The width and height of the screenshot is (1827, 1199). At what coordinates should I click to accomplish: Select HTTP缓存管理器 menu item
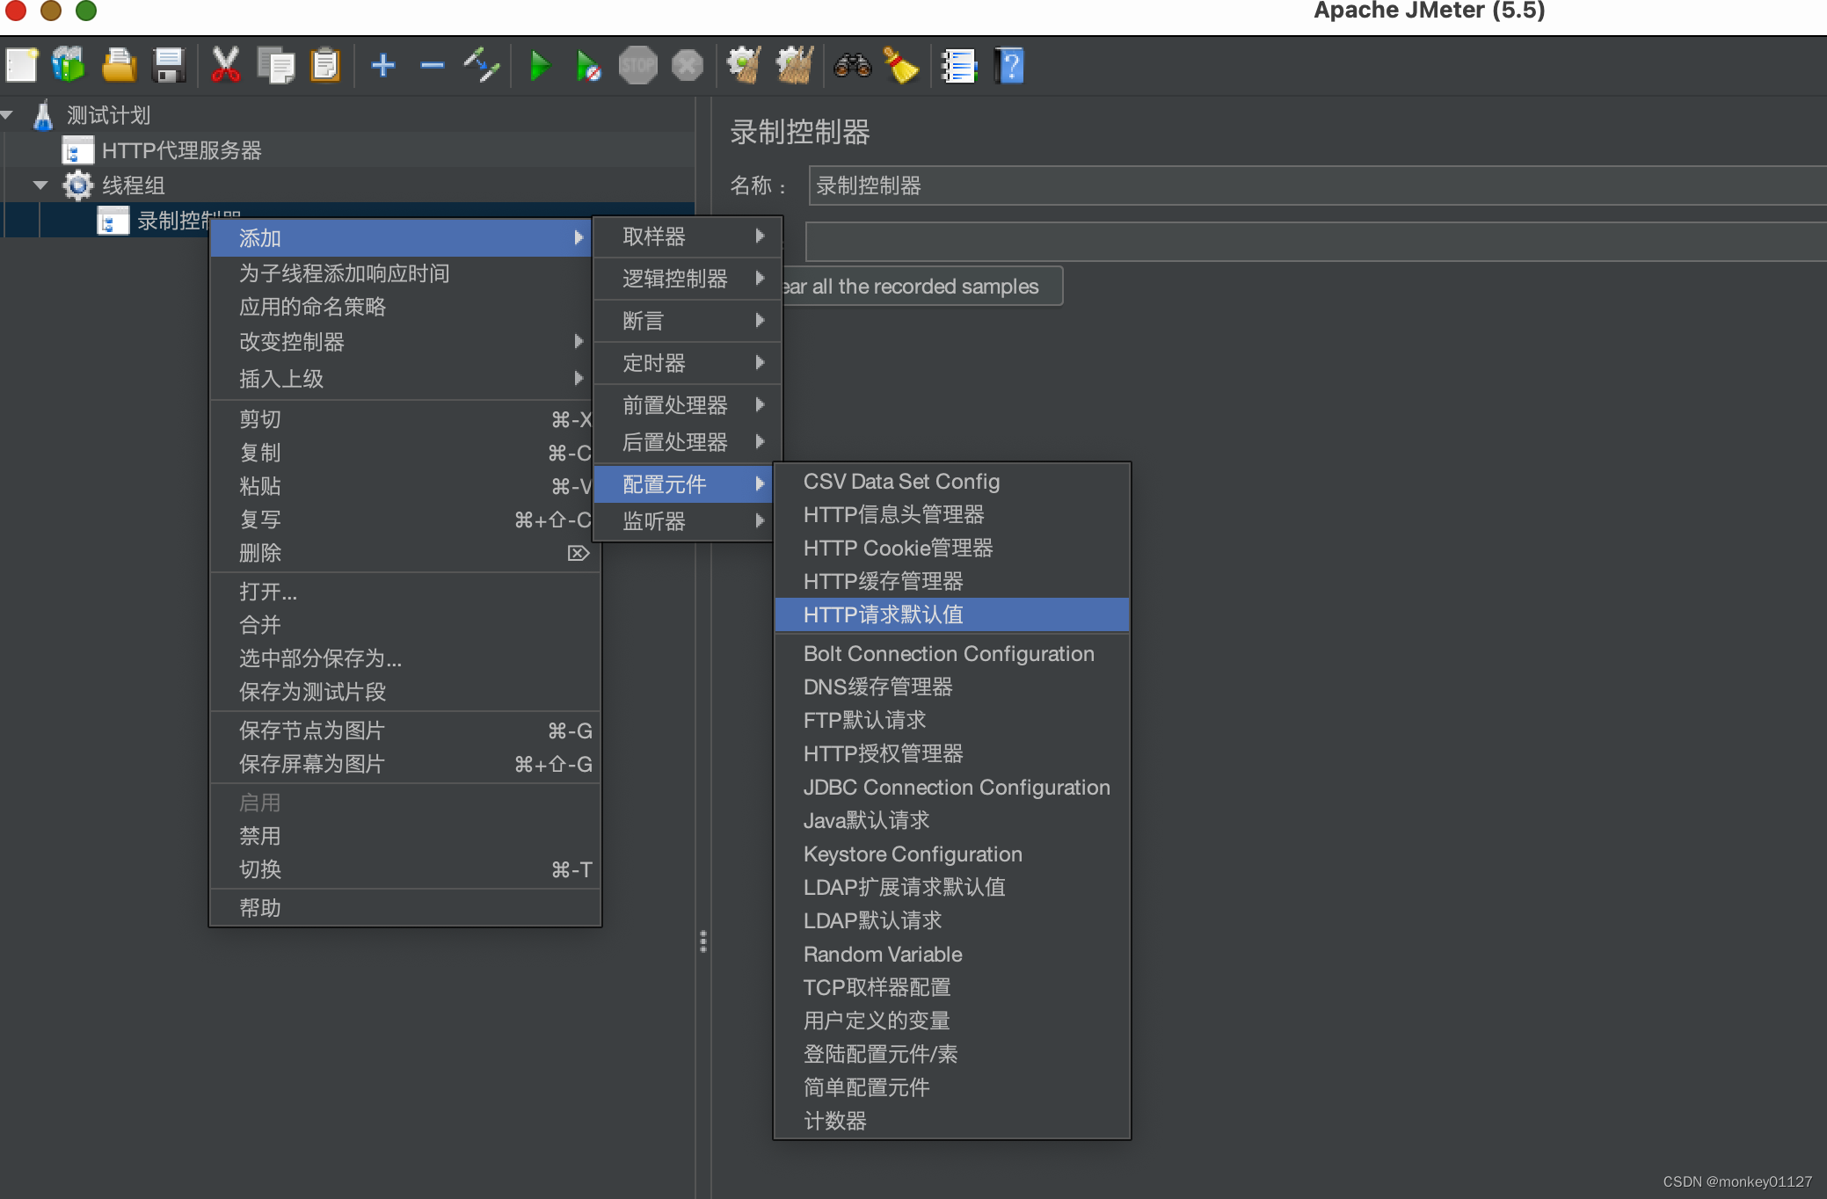click(x=952, y=581)
